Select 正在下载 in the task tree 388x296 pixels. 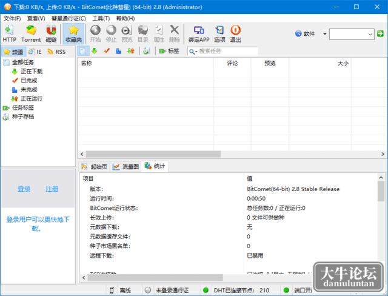32,72
